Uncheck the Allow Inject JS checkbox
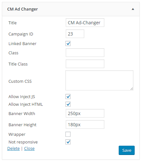The width and height of the screenshot is (142, 162). [x=68, y=96]
